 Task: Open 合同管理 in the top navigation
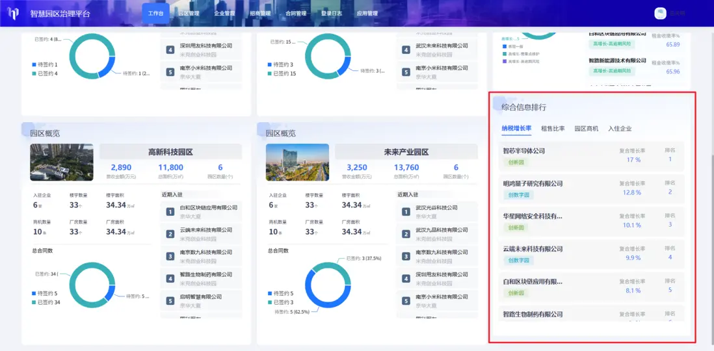click(x=295, y=13)
